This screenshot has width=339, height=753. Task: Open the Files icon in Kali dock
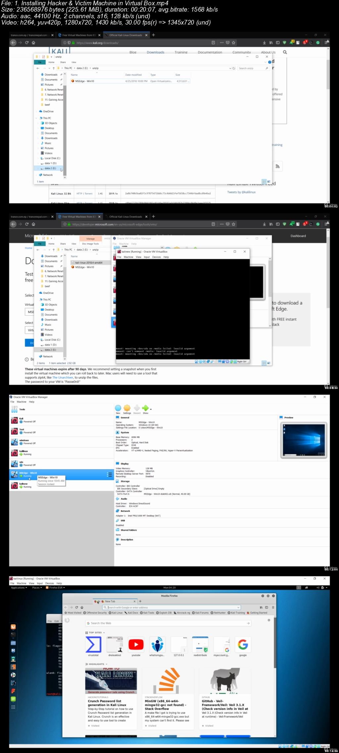[x=13, y=643]
